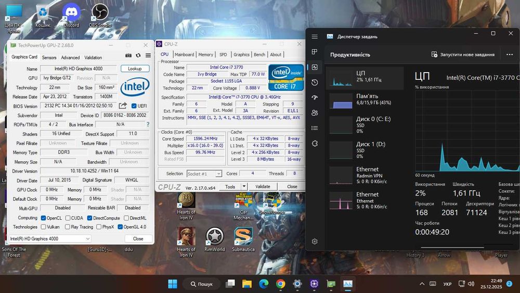This screenshot has width=520, height=293.
Task: Show hidden system tray icons chevron
Action: tap(422, 284)
